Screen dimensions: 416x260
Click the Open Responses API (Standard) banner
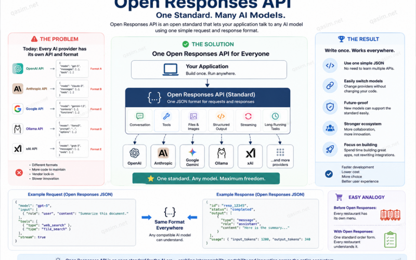[207, 98]
